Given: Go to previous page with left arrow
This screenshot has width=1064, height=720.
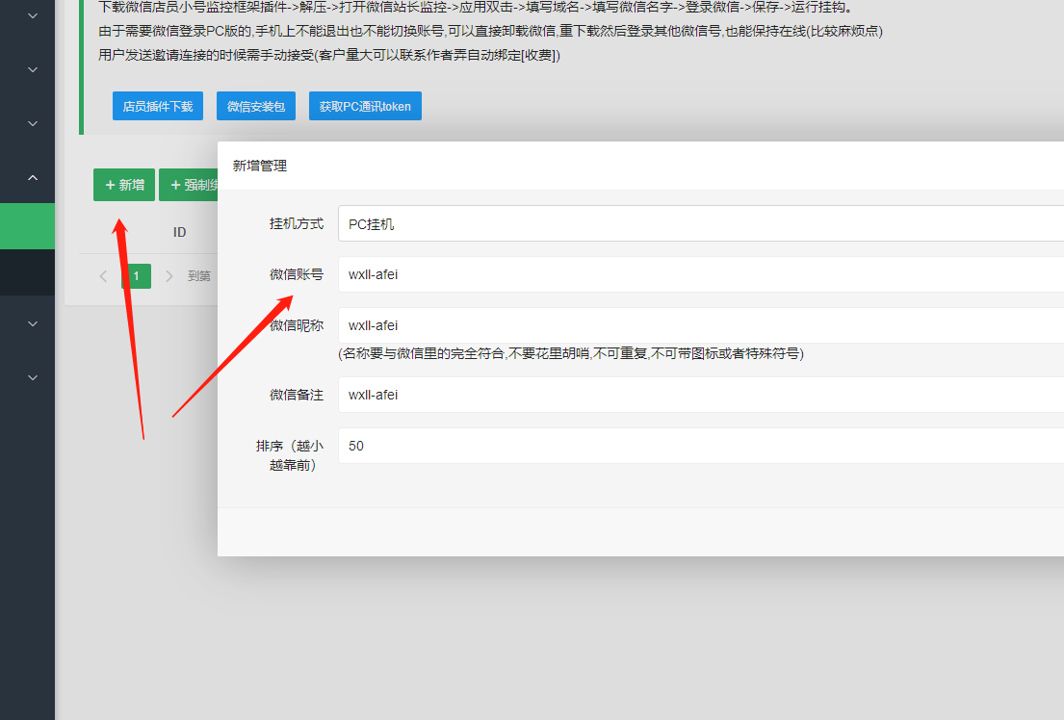Looking at the screenshot, I should [104, 276].
